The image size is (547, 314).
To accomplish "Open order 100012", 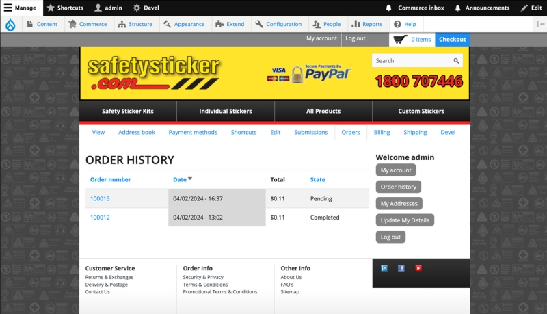I will point(100,218).
